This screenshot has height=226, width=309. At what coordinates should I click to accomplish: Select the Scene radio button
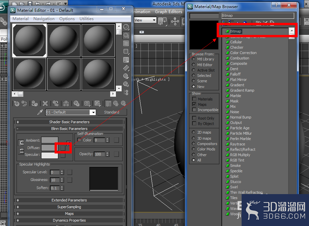click(x=193, y=81)
